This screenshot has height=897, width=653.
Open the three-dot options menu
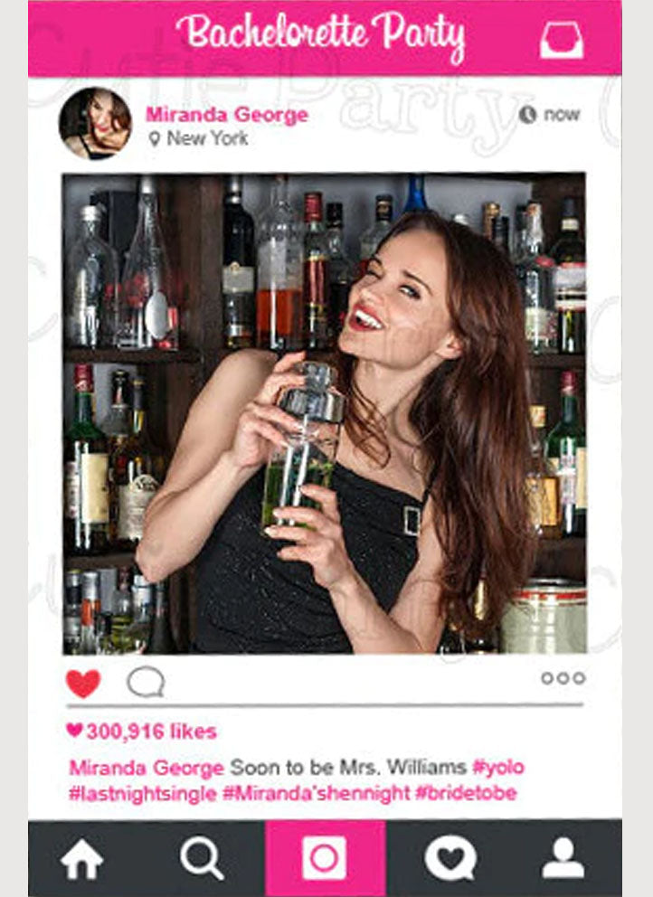tap(563, 678)
